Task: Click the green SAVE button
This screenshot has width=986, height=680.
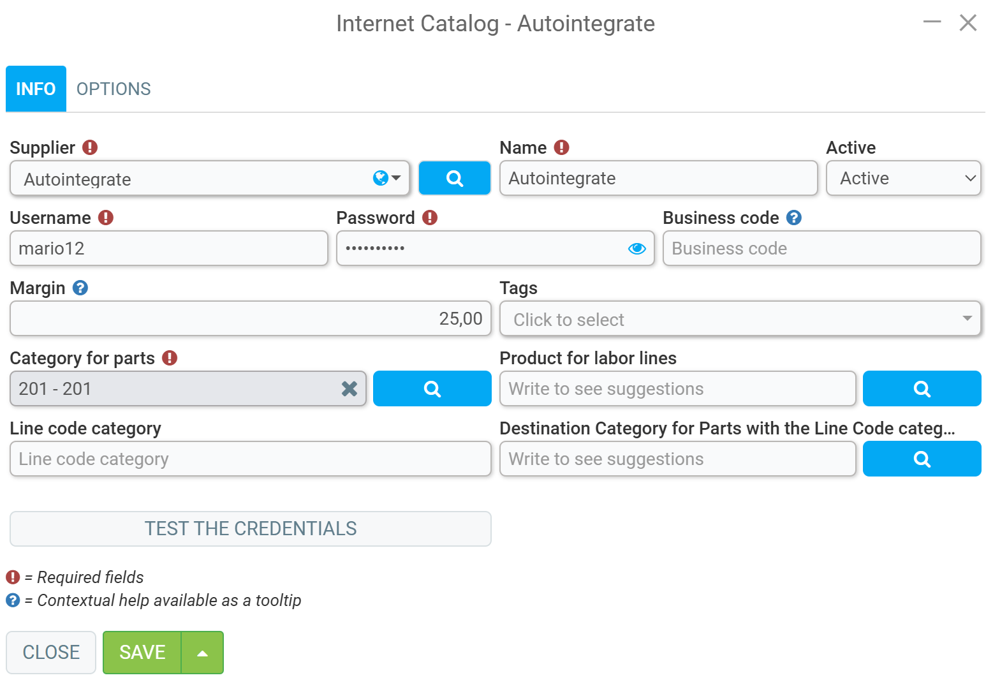Action: (x=142, y=653)
